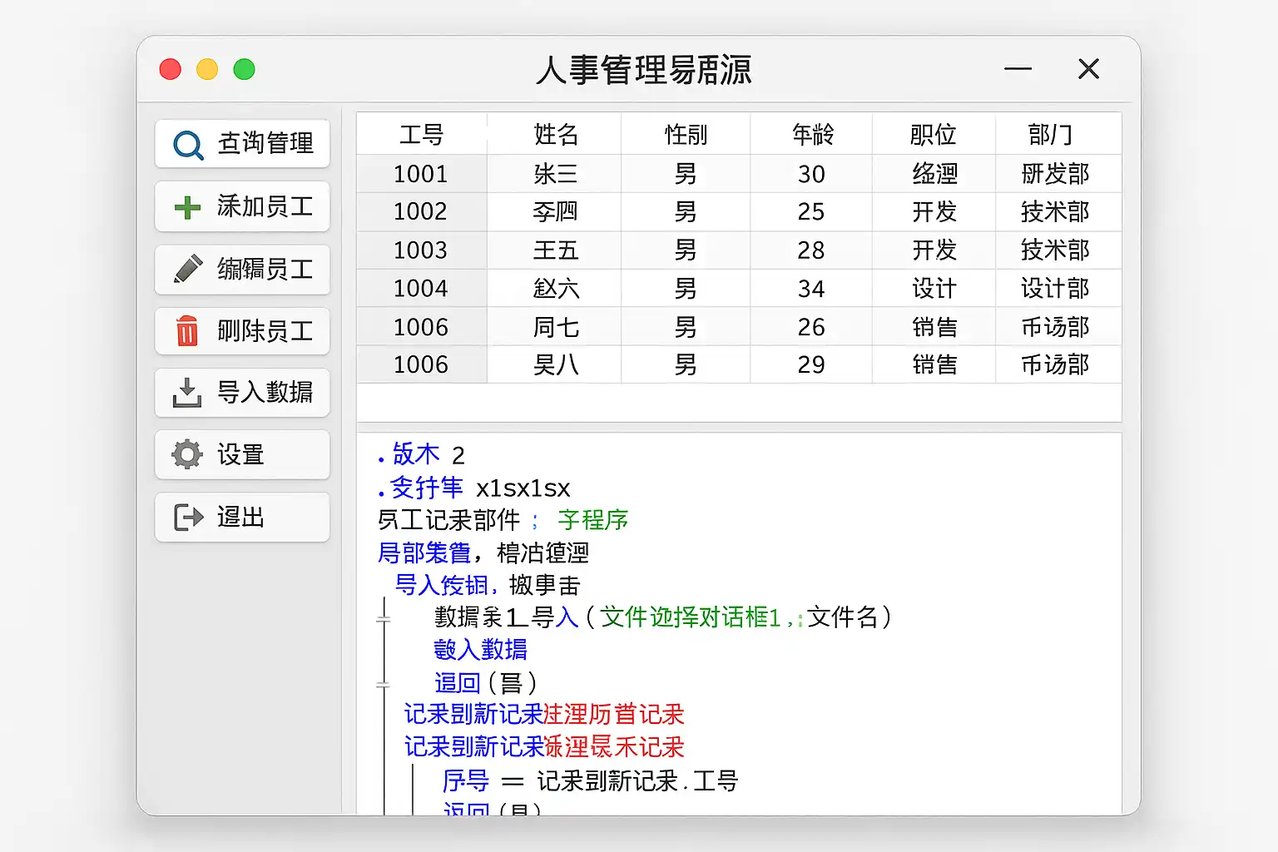Click the 部门 column header

1050,135
